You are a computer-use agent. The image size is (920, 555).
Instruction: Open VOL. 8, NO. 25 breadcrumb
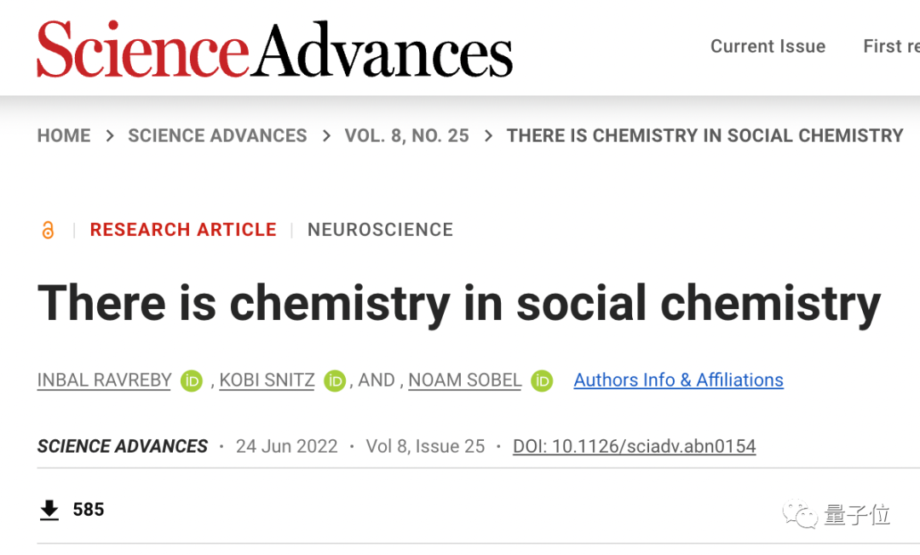(406, 135)
